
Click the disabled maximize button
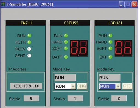click(x=128, y=4)
